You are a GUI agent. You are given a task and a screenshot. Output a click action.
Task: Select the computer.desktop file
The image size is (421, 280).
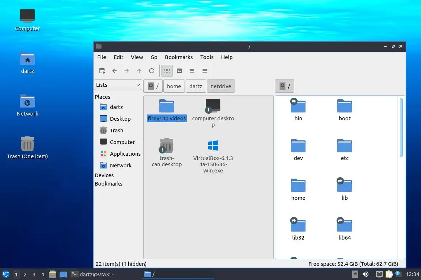213,113
